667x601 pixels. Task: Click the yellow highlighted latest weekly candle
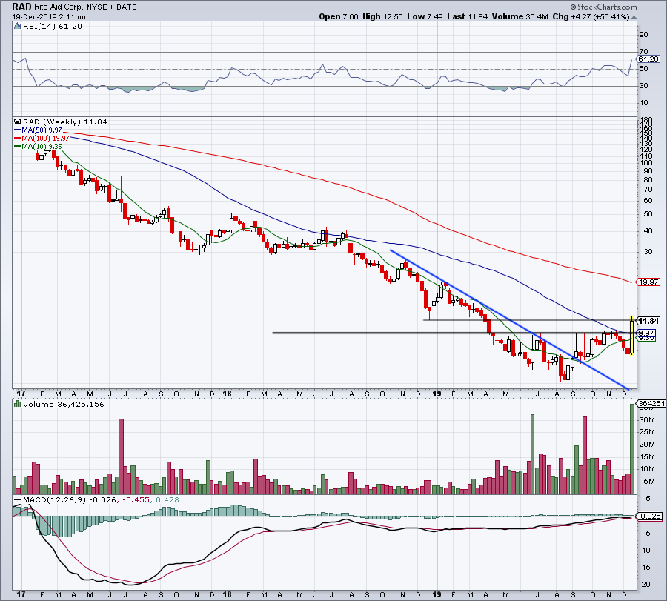pos(632,336)
